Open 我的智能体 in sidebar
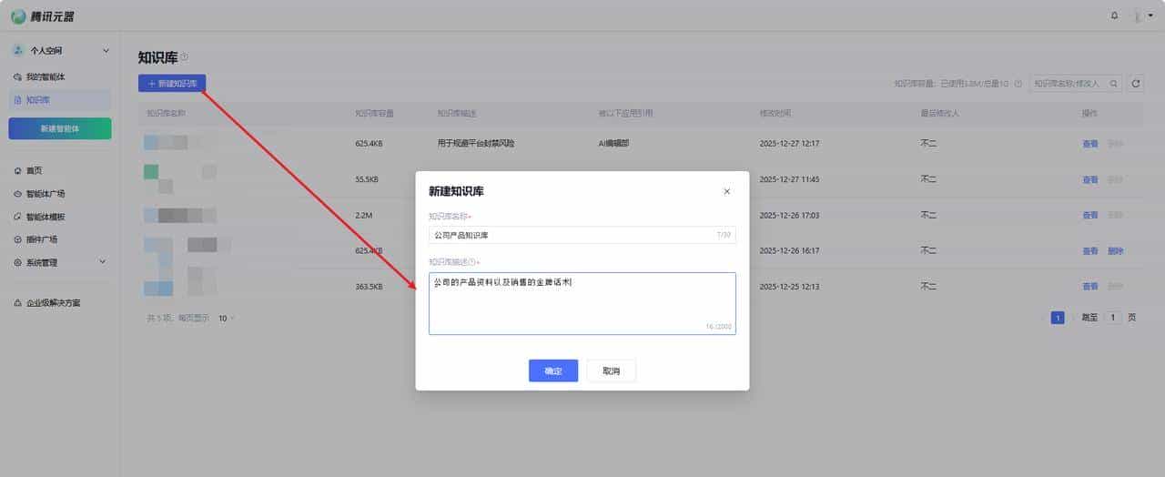 tap(45, 77)
